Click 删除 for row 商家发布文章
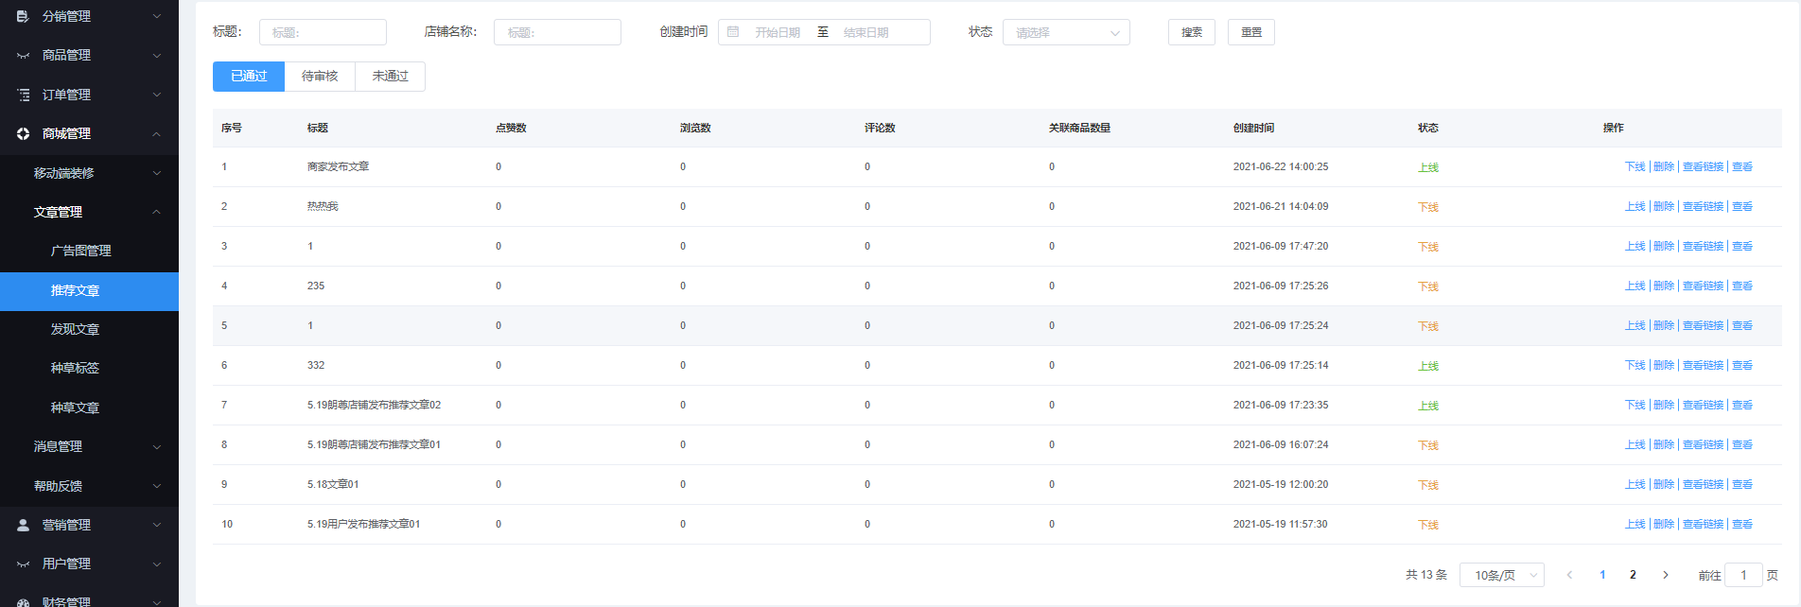 (1664, 167)
